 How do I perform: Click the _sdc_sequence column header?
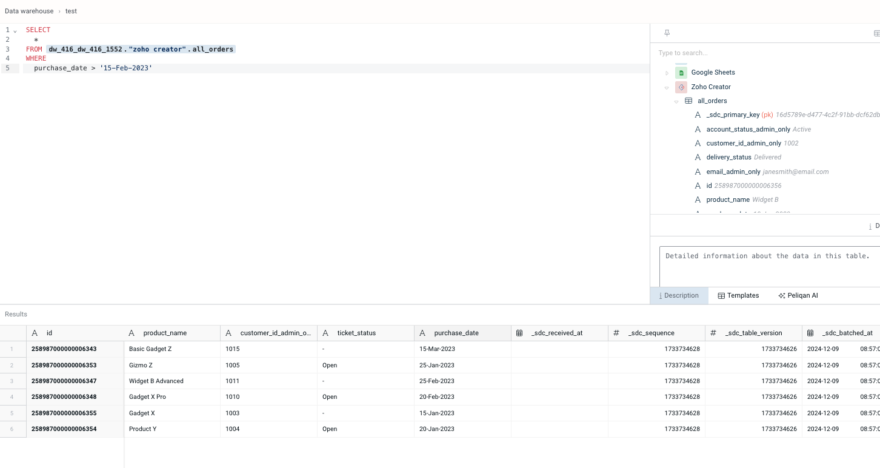tap(657, 333)
